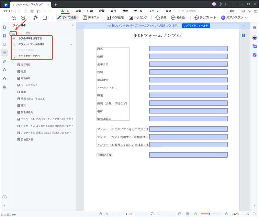The height and width of the screenshot is (217, 259).
Task: Click the help question icon at sidebar bottom
Action: [5, 197]
